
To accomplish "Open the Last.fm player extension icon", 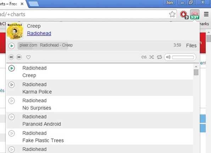I will tap(195, 15).
